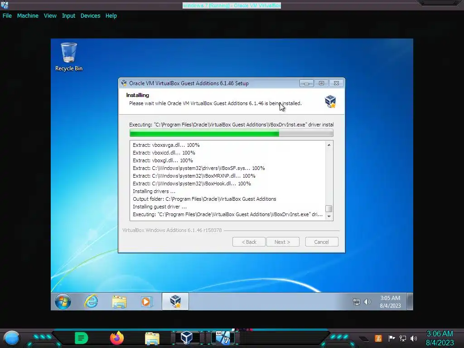Open the green notes app in host taskbar
The height and width of the screenshot is (348, 464).
click(x=82, y=338)
